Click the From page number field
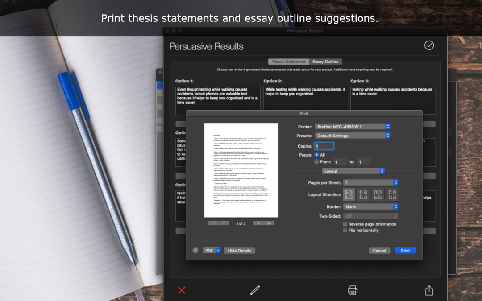Screen dimensions: 482x301 tap(340, 162)
